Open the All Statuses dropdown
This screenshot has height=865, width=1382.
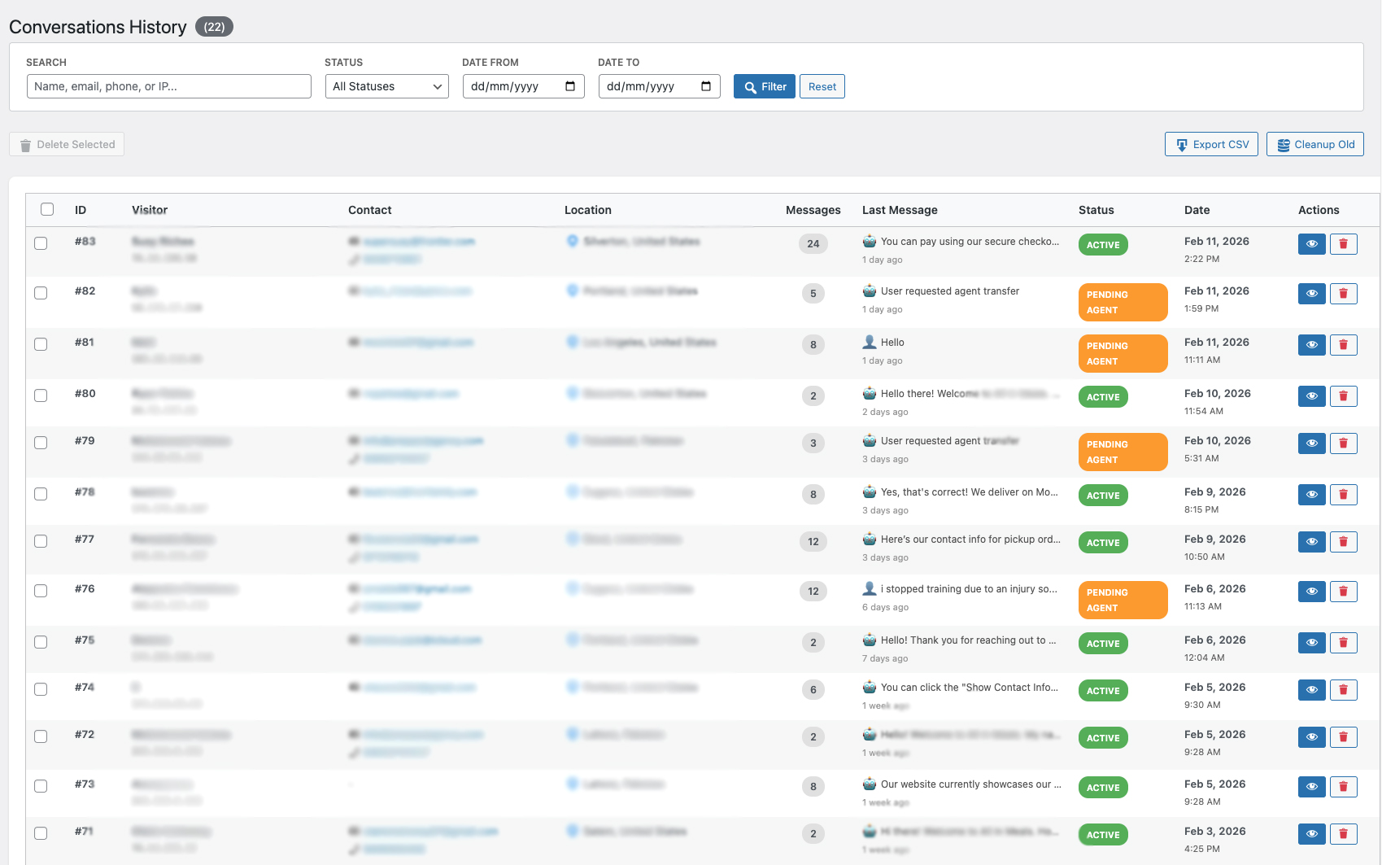click(x=386, y=85)
